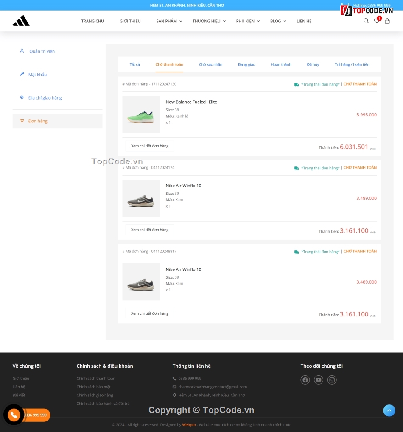Switch to Chờ xác nhận tab
This screenshot has height=432, width=403.
(x=210, y=64)
